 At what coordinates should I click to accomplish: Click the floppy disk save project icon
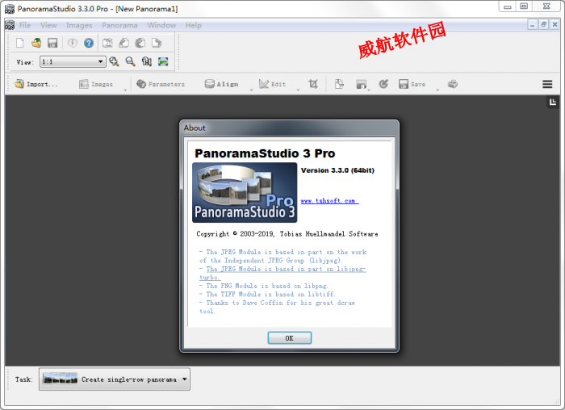(52, 44)
